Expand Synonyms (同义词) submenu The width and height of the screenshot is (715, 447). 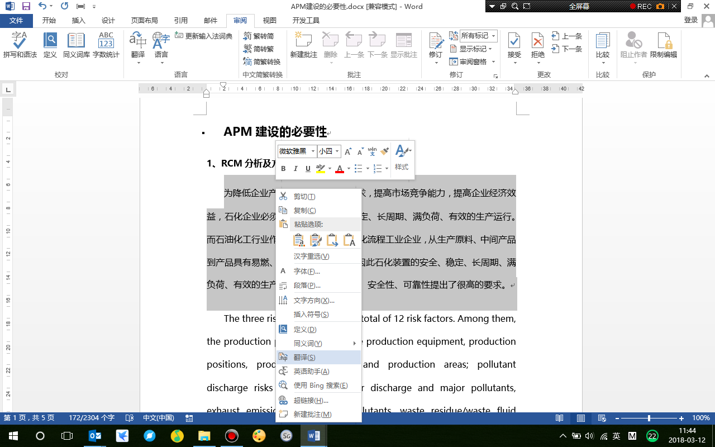319,343
